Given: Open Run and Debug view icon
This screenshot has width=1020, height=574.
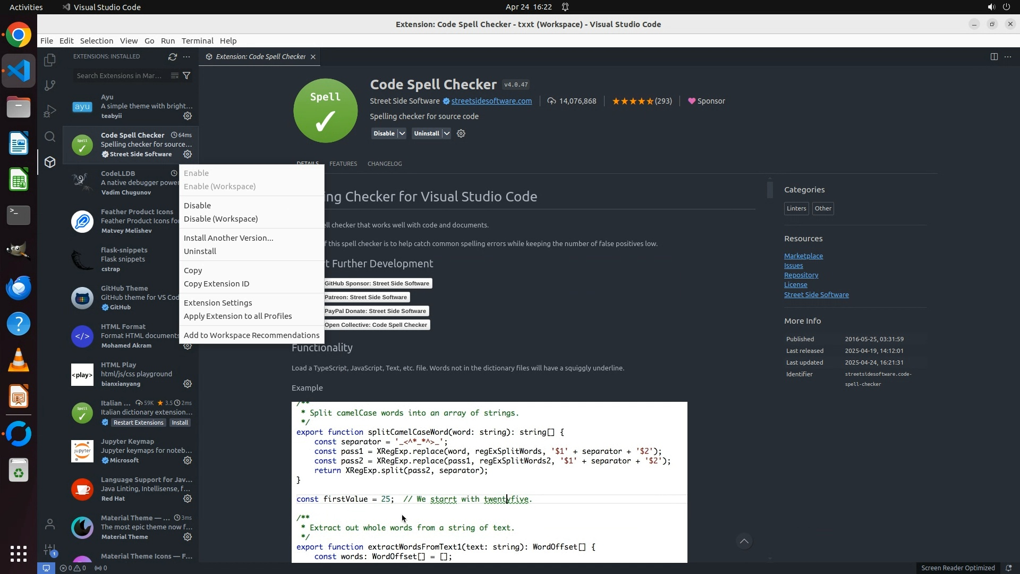Looking at the screenshot, I should (x=50, y=111).
